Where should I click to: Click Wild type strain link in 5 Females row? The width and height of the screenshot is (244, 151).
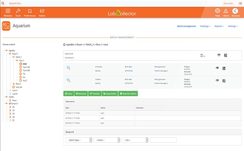click(160, 67)
